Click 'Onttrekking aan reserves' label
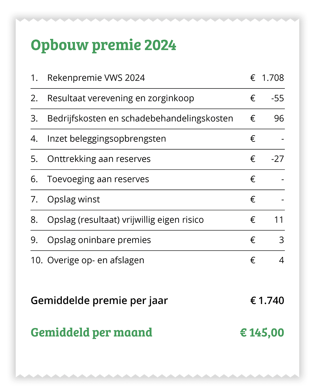Screen dimensions: 315x389 click(x=99, y=159)
